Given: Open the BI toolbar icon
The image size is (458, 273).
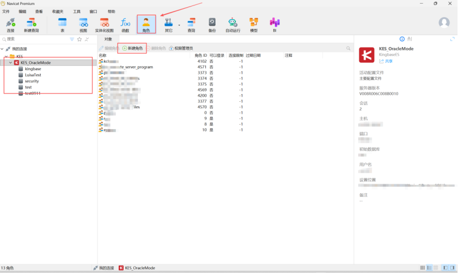Looking at the screenshot, I should click(x=274, y=24).
